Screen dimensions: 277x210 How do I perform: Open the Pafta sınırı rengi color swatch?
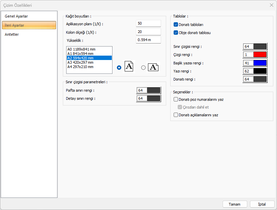click(153, 90)
